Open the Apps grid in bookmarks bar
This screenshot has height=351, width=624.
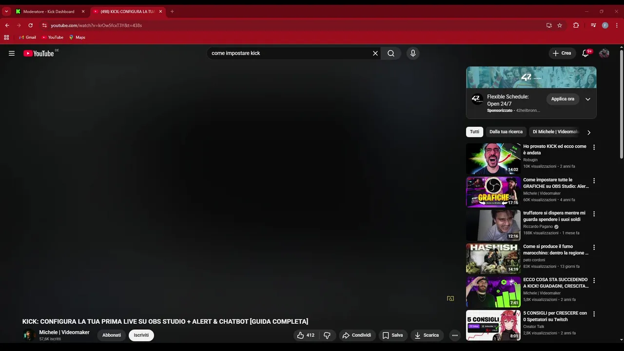tap(6, 37)
